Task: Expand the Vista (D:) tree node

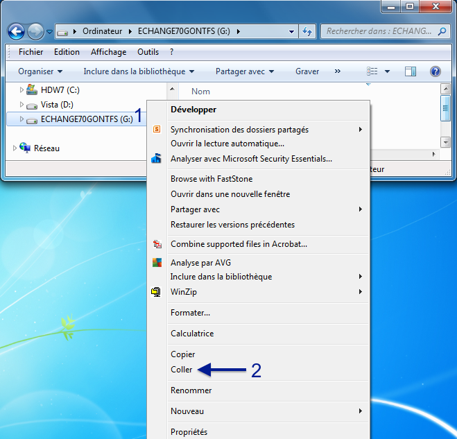Action: click(21, 104)
